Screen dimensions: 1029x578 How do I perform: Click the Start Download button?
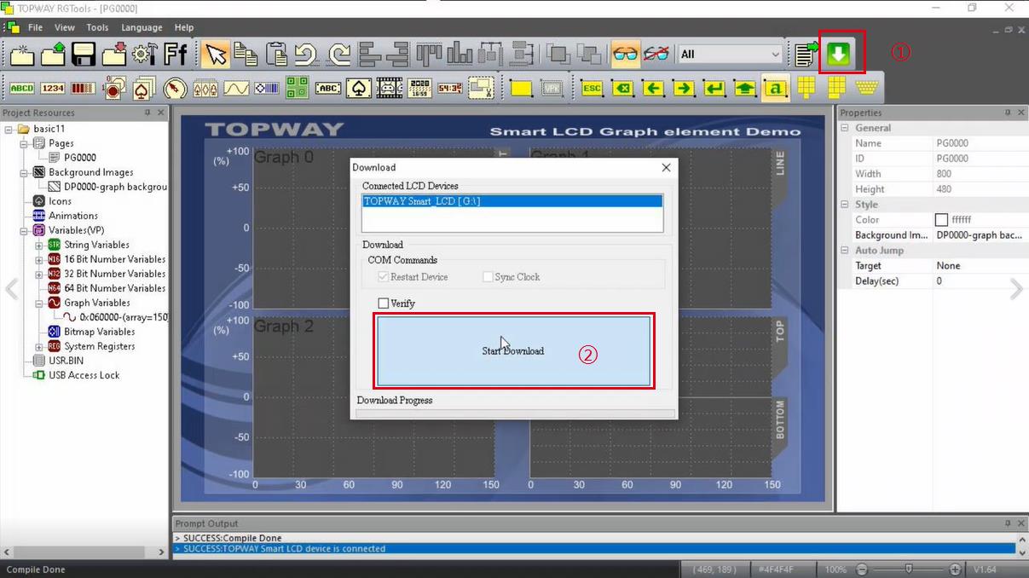click(x=513, y=351)
